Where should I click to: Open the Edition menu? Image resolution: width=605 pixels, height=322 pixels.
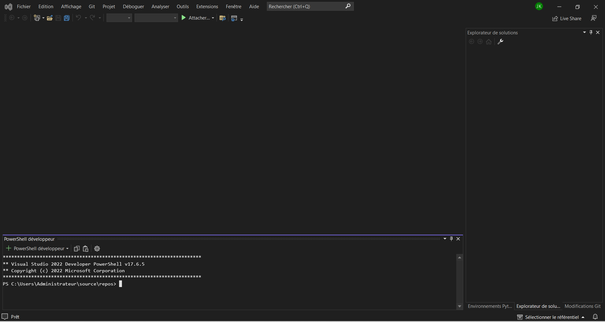[x=46, y=7]
